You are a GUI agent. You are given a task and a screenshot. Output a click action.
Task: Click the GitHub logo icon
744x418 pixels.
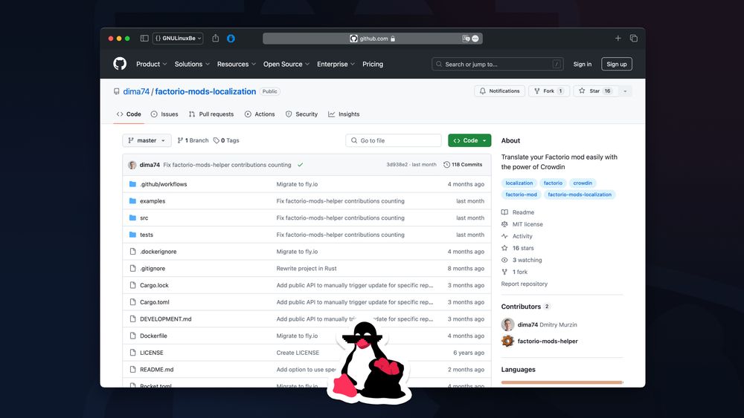click(120, 63)
